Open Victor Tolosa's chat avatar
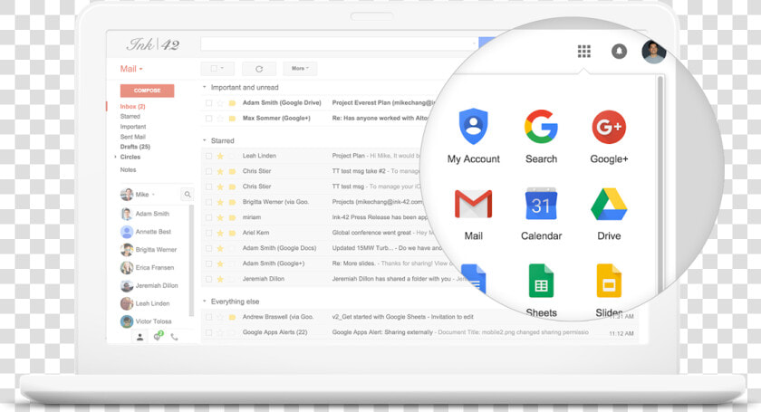Image resolution: width=761 pixels, height=412 pixels. click(x=126, y=321)
